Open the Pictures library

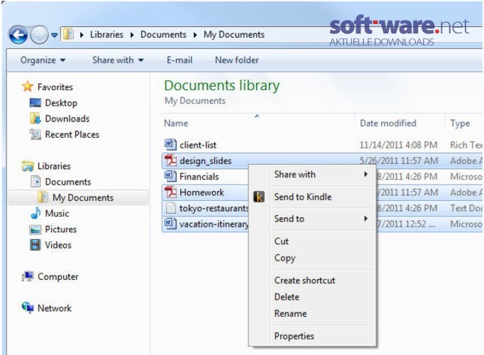pyautogui.click(x=61, y=229)
